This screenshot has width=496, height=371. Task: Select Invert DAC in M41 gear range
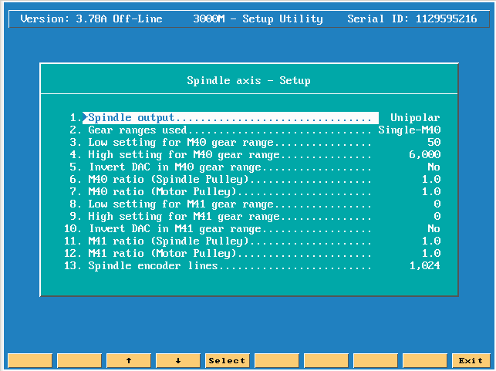(252, 228)
